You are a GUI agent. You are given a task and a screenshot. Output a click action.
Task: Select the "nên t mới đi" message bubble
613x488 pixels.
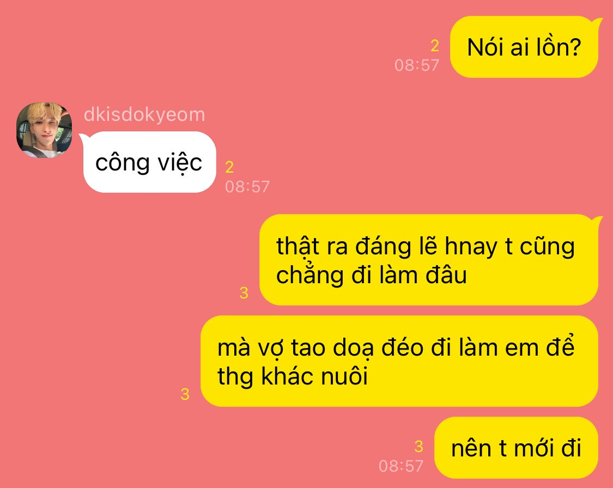click(516, 448)
